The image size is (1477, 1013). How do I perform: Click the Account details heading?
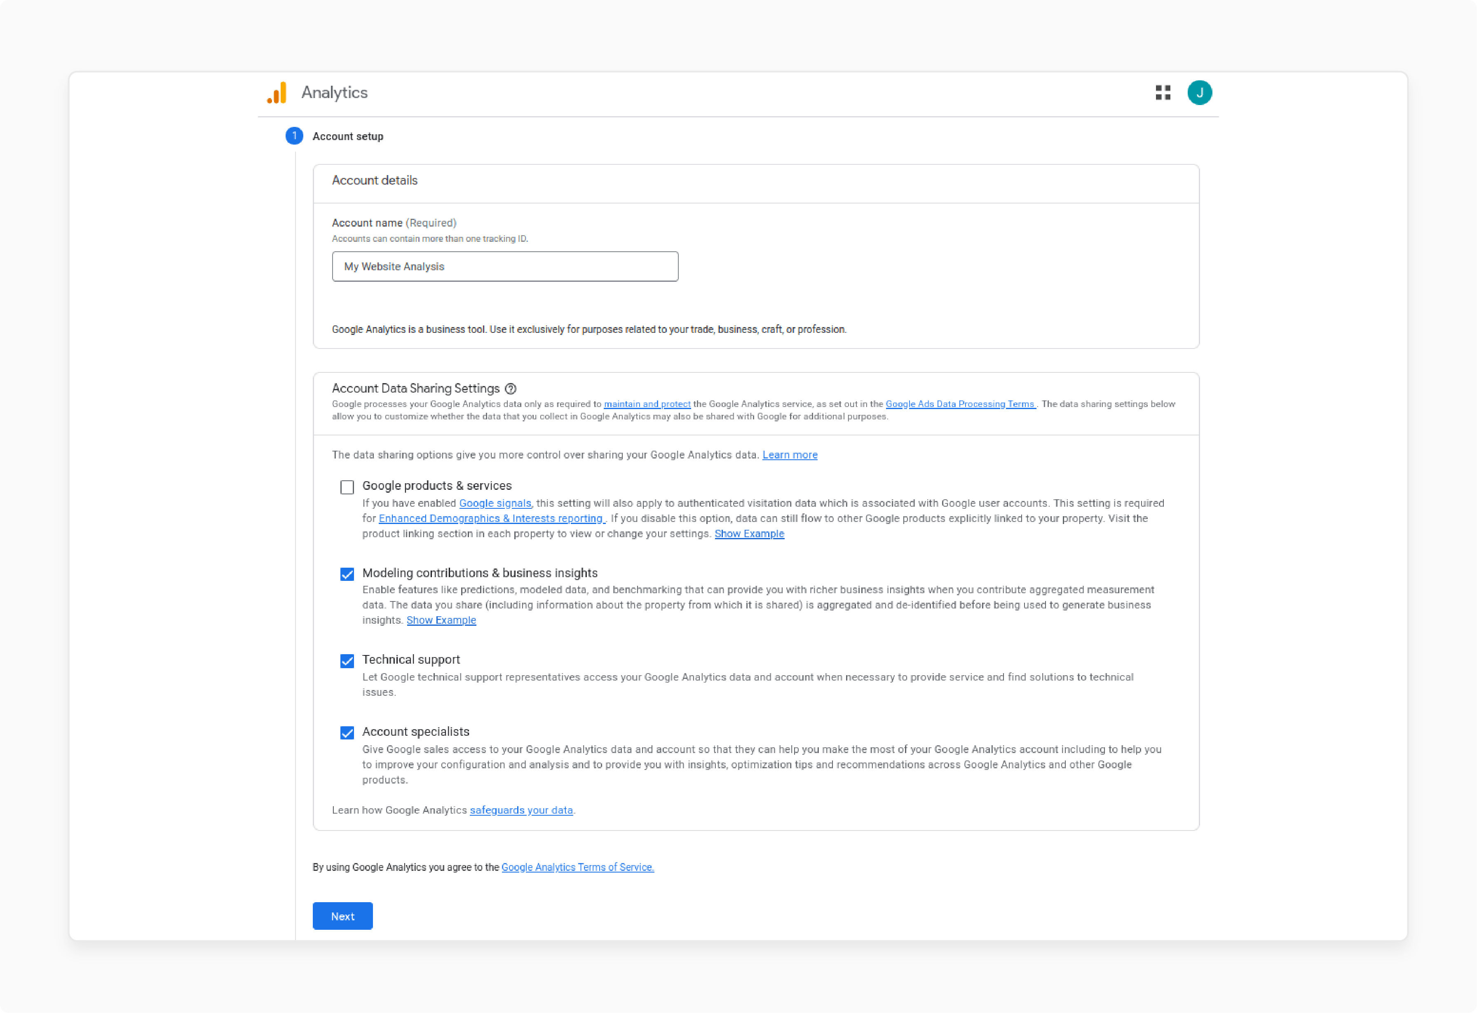click(x=374, y=180)
